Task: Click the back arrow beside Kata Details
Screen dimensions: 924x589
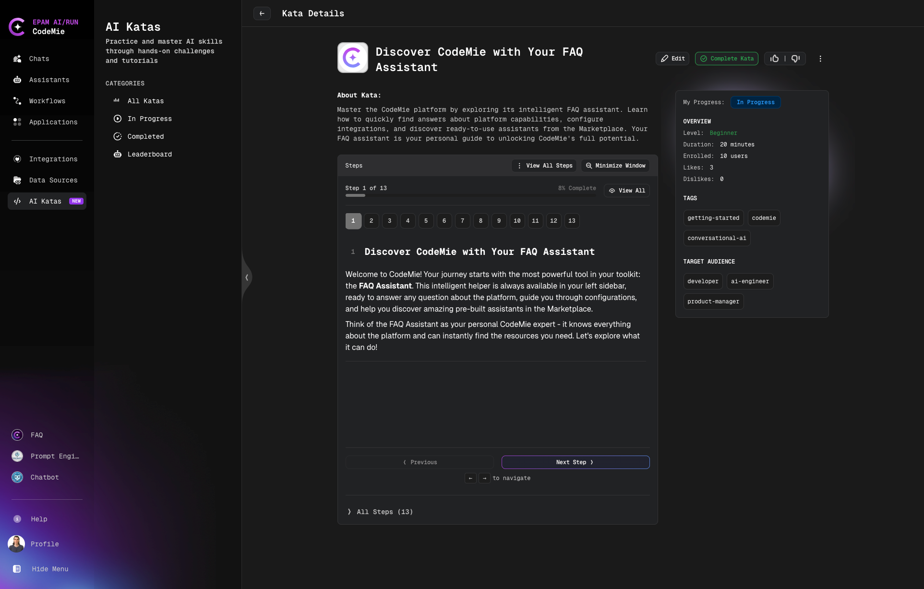Action: (262, 13)
